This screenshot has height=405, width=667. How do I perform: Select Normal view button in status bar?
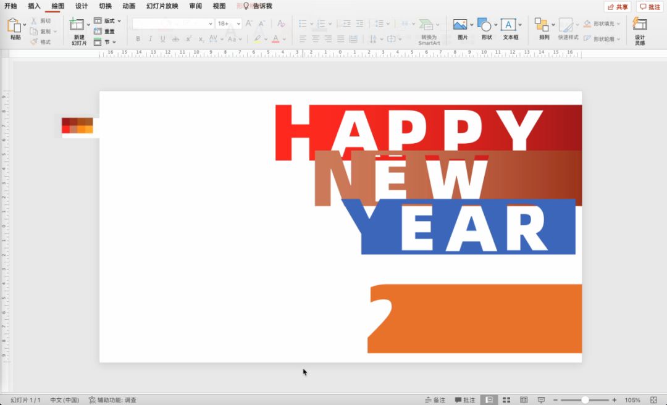(489, 400)
